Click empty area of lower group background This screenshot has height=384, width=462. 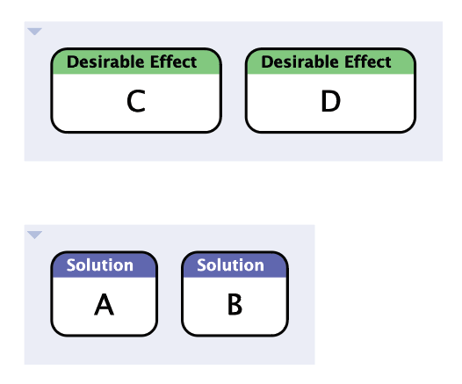tap(170, 351)
